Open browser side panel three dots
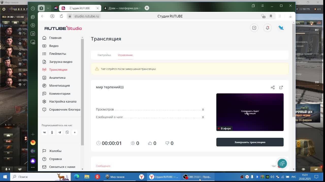 point(33,167)
